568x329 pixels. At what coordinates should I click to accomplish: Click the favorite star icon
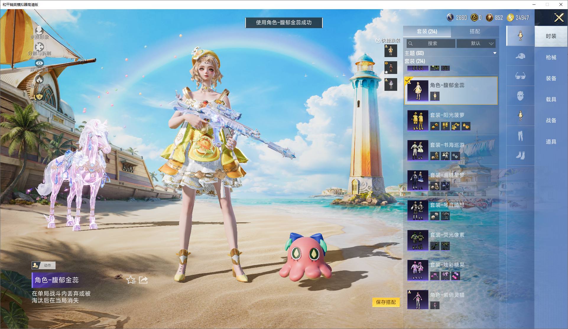131,280
